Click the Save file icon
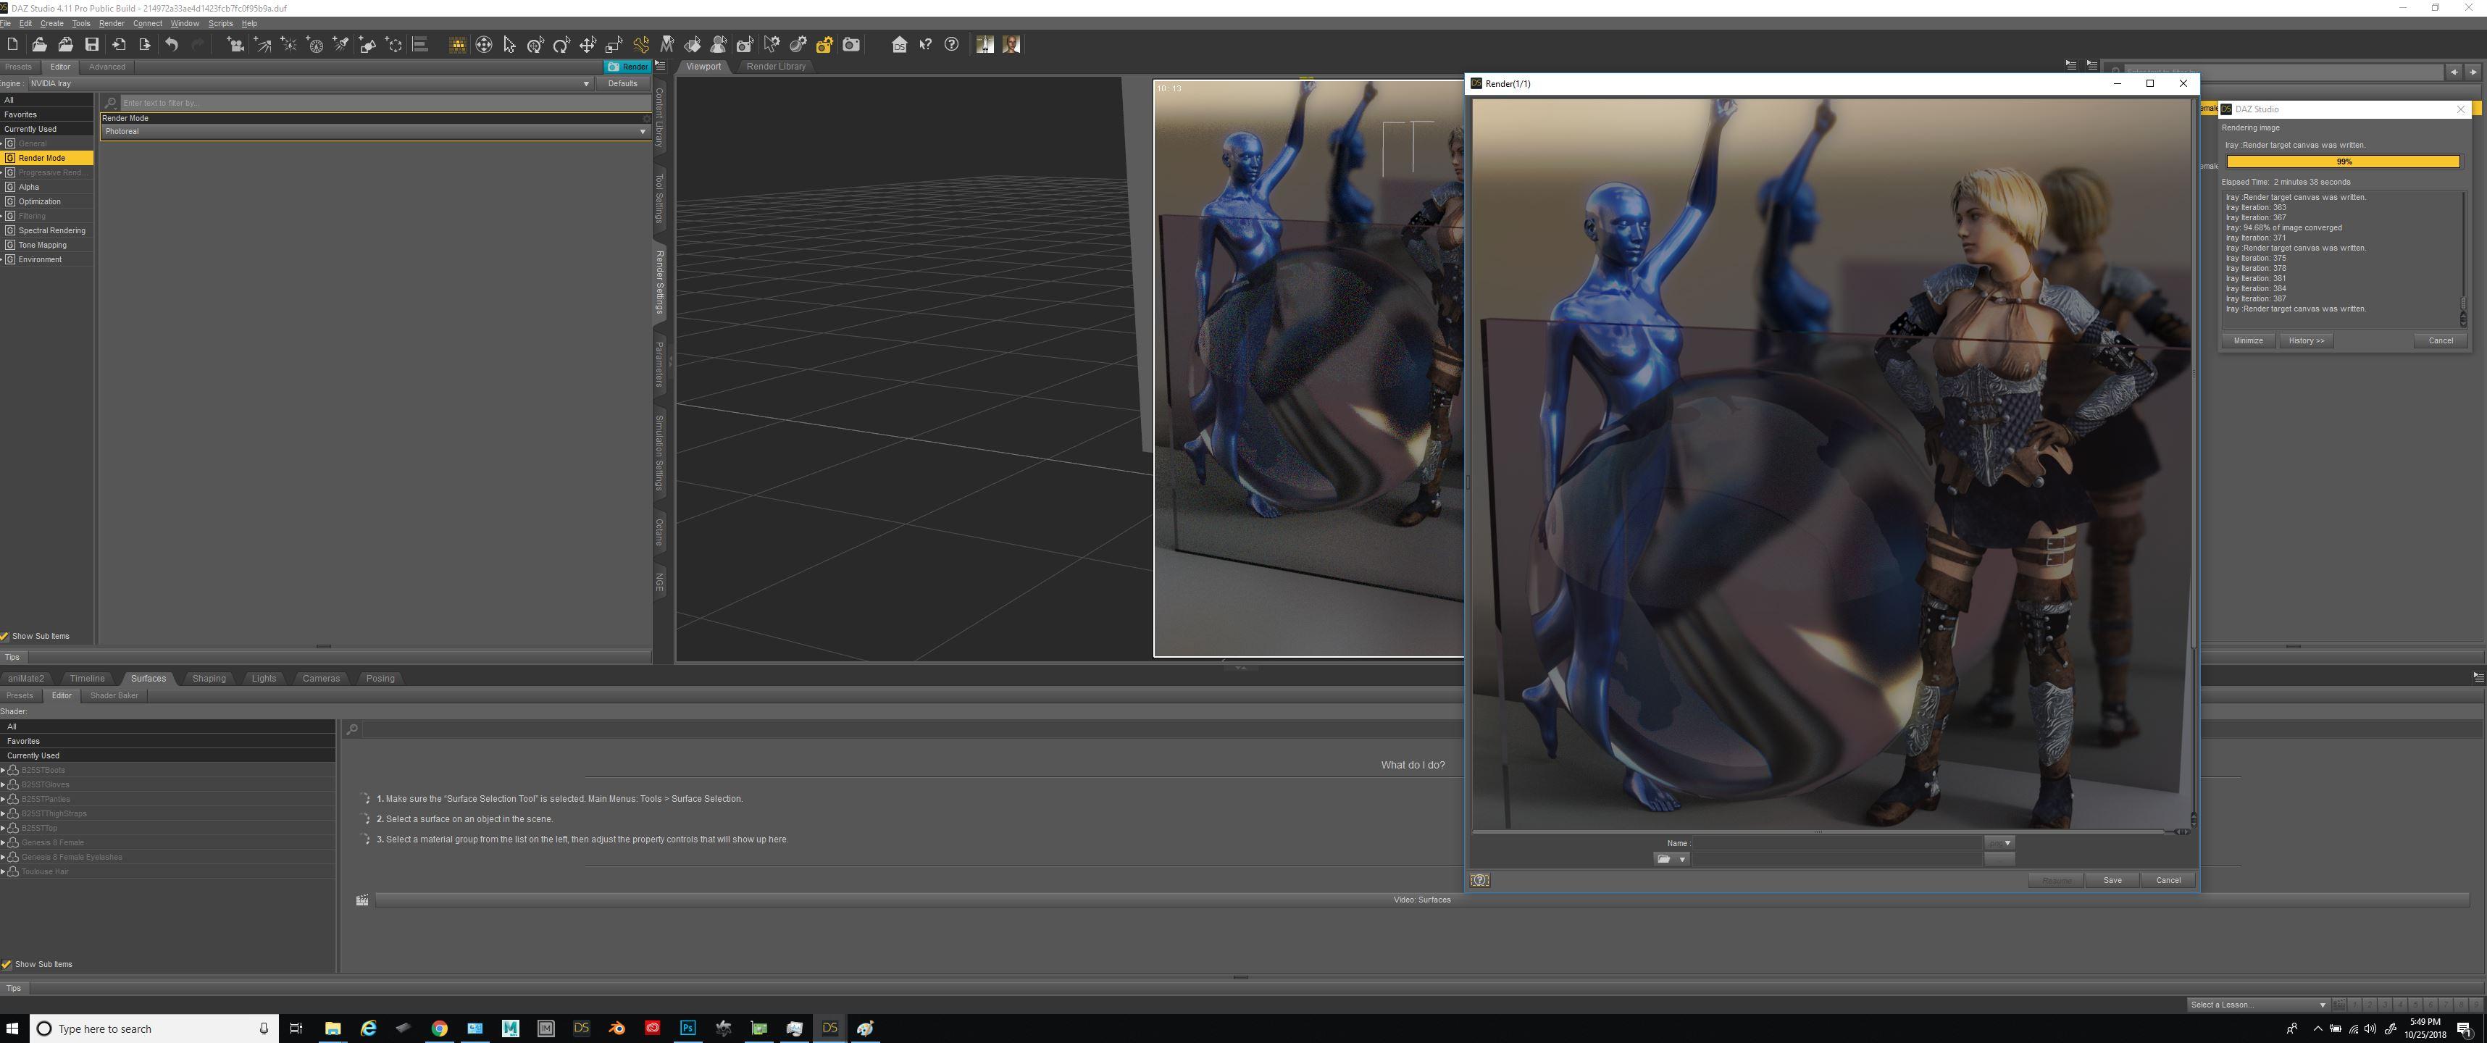The height and width of the screenshot is (1043, 2487). (x=92, y=44)
